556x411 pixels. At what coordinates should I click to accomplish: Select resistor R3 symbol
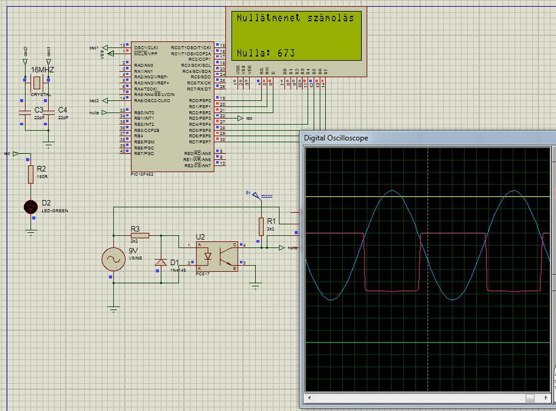tap(139, 235)
